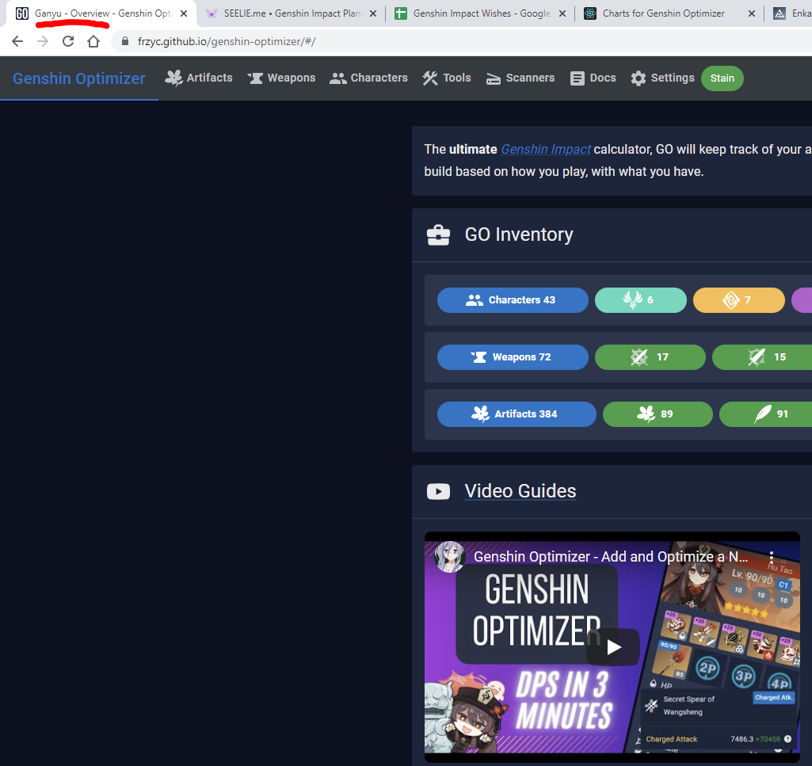Click the Stain profile button
Image resolution: width=812 pixels, height=766 pixels.
tap(722, 78)
